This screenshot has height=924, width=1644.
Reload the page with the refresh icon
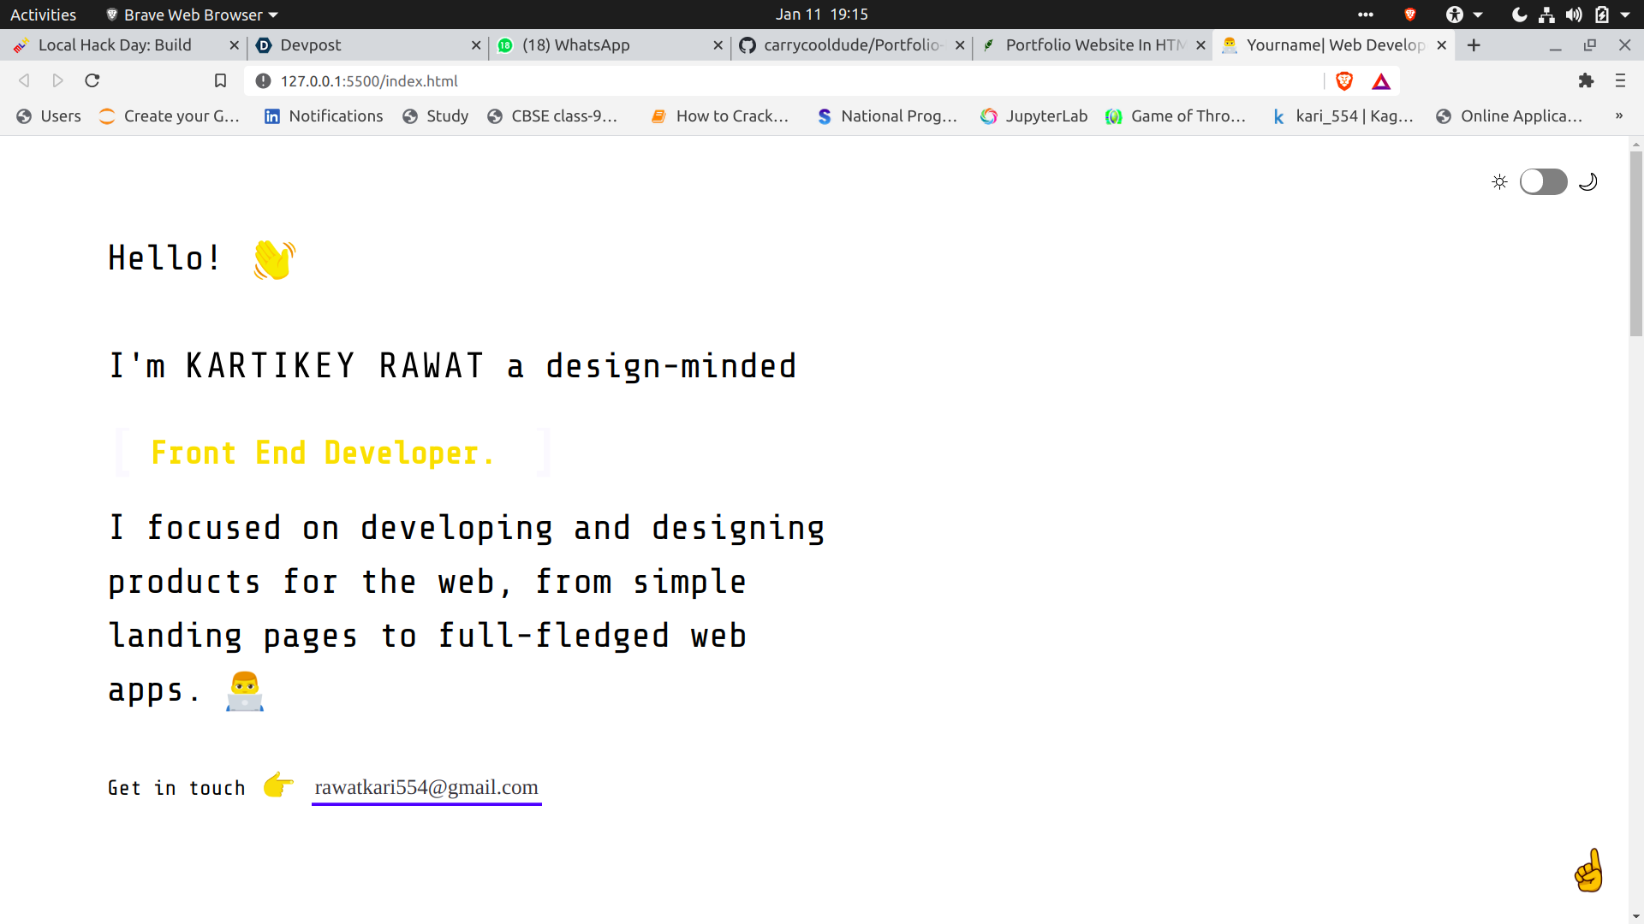click(92, 80)
